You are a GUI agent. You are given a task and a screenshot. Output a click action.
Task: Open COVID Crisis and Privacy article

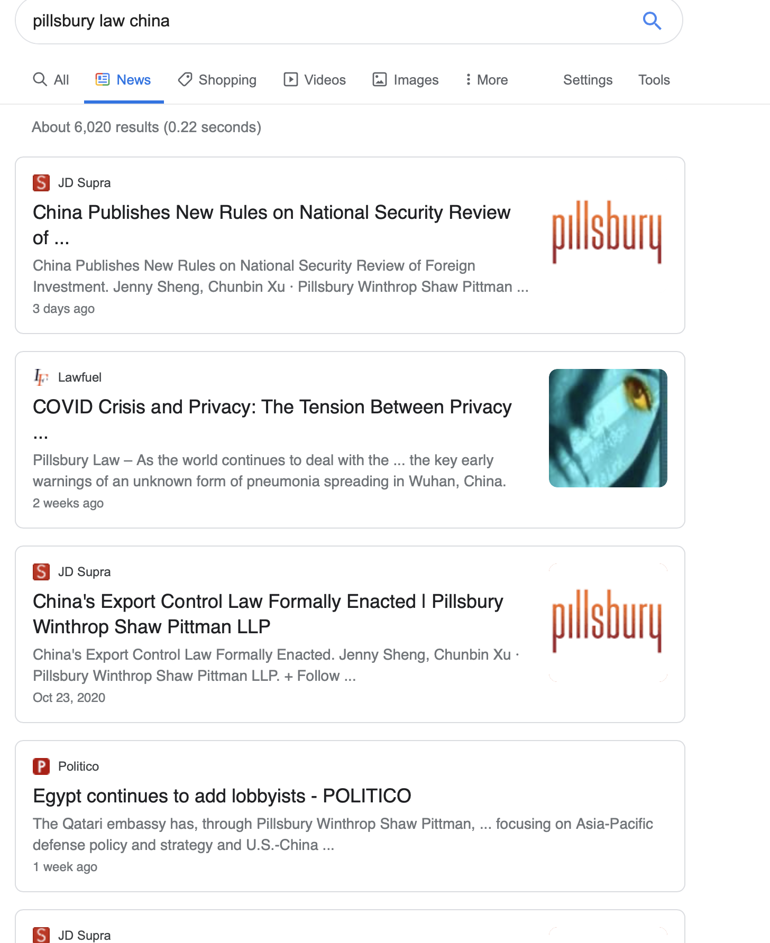pos(272,420)
